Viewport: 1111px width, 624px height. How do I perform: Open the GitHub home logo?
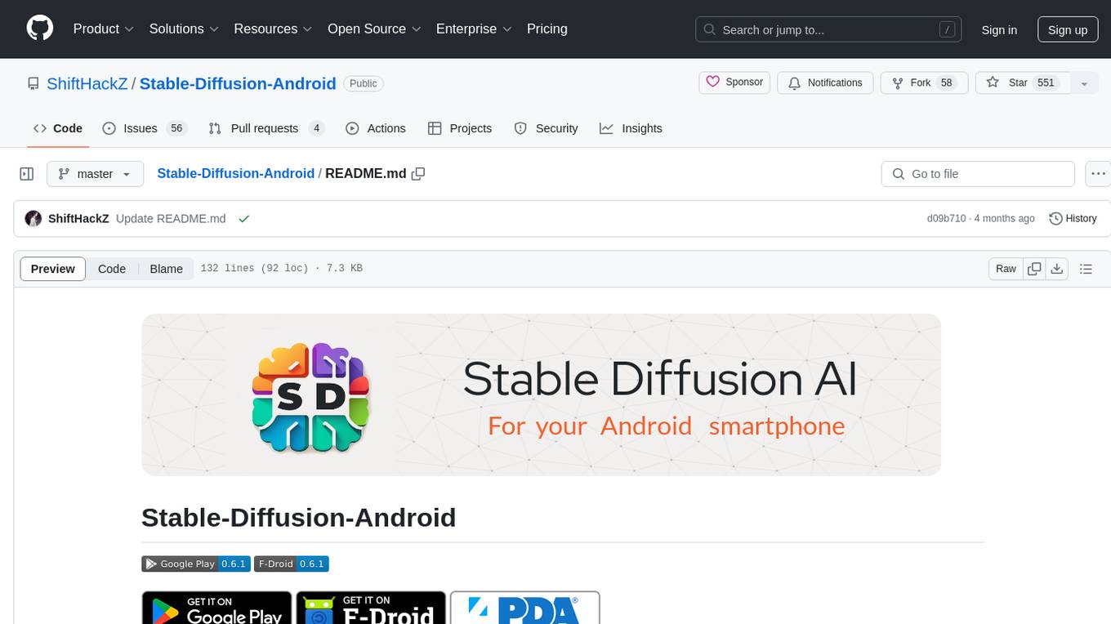[x=40, y=29]
